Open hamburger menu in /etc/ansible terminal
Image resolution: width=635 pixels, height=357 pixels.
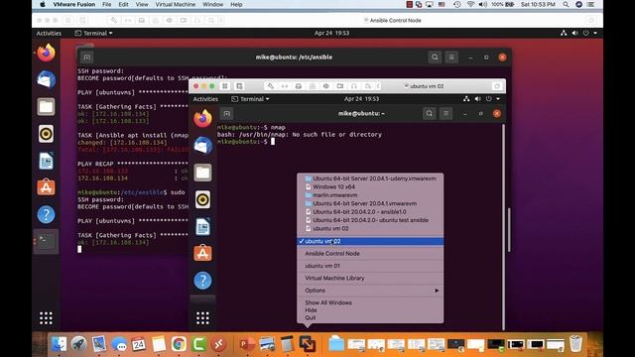pyautogui.click(x=451, y=58)
